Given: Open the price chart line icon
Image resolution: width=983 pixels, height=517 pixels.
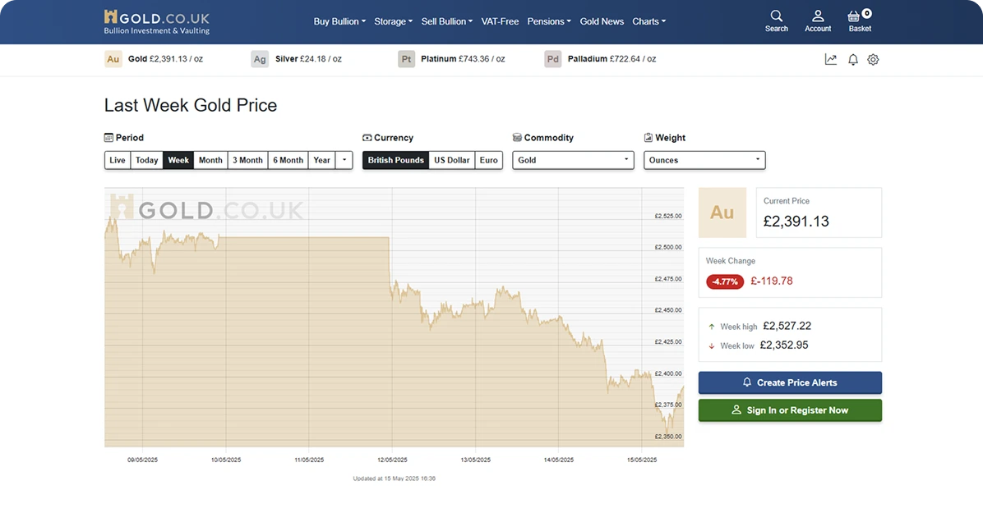Looking at the screenshot, I should pyautogui.click(x=831, y=59).
